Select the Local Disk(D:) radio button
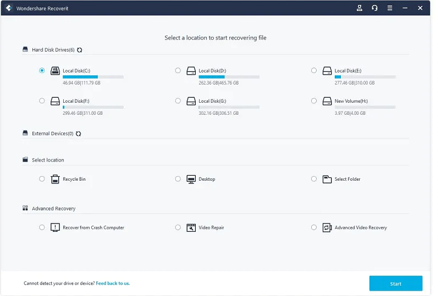This screenshot has width=436, height=296. point(178,70)
